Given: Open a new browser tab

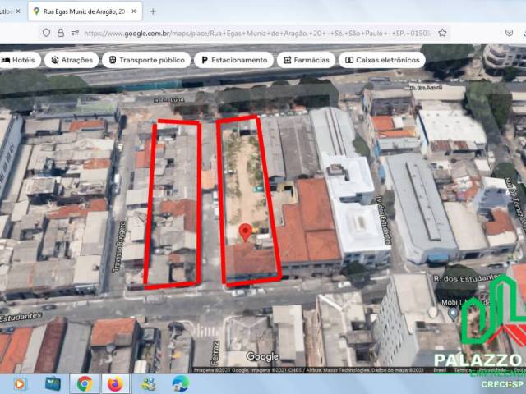Looking at the screenshot, I should [x=153, y=11].
